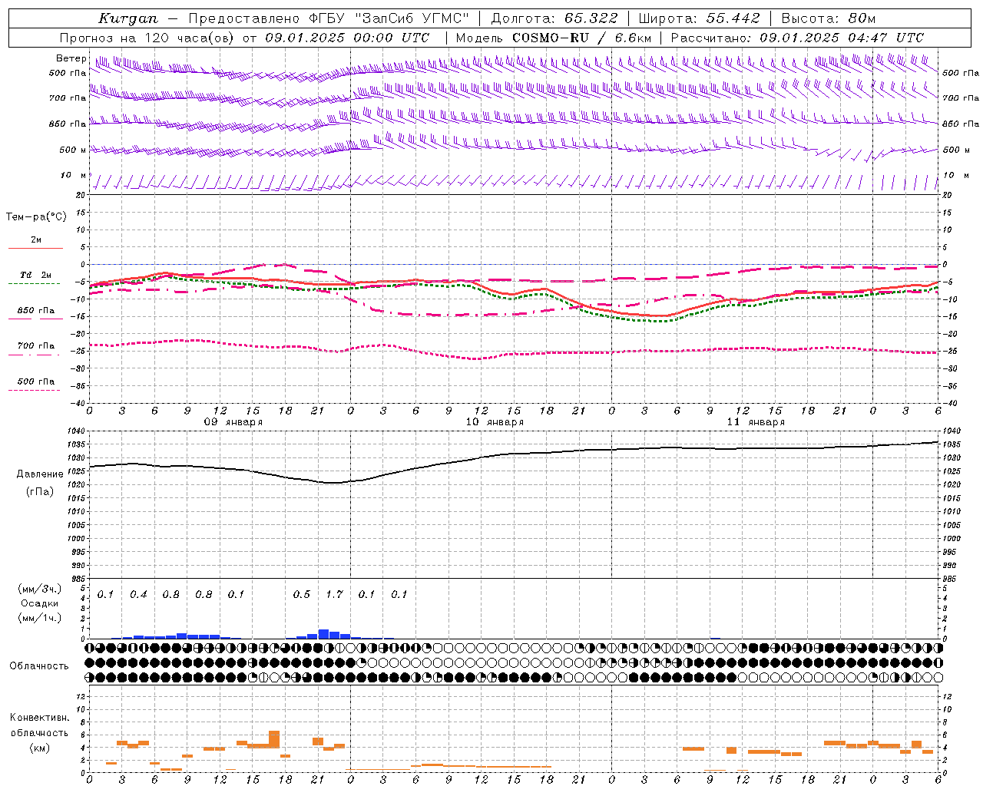Click the "500 гПа" temperature legend entry

pyautogui.click(x=35, y=381)
